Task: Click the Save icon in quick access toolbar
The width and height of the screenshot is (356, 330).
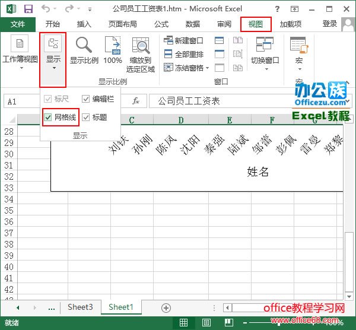Action: (x=28, y=8)
